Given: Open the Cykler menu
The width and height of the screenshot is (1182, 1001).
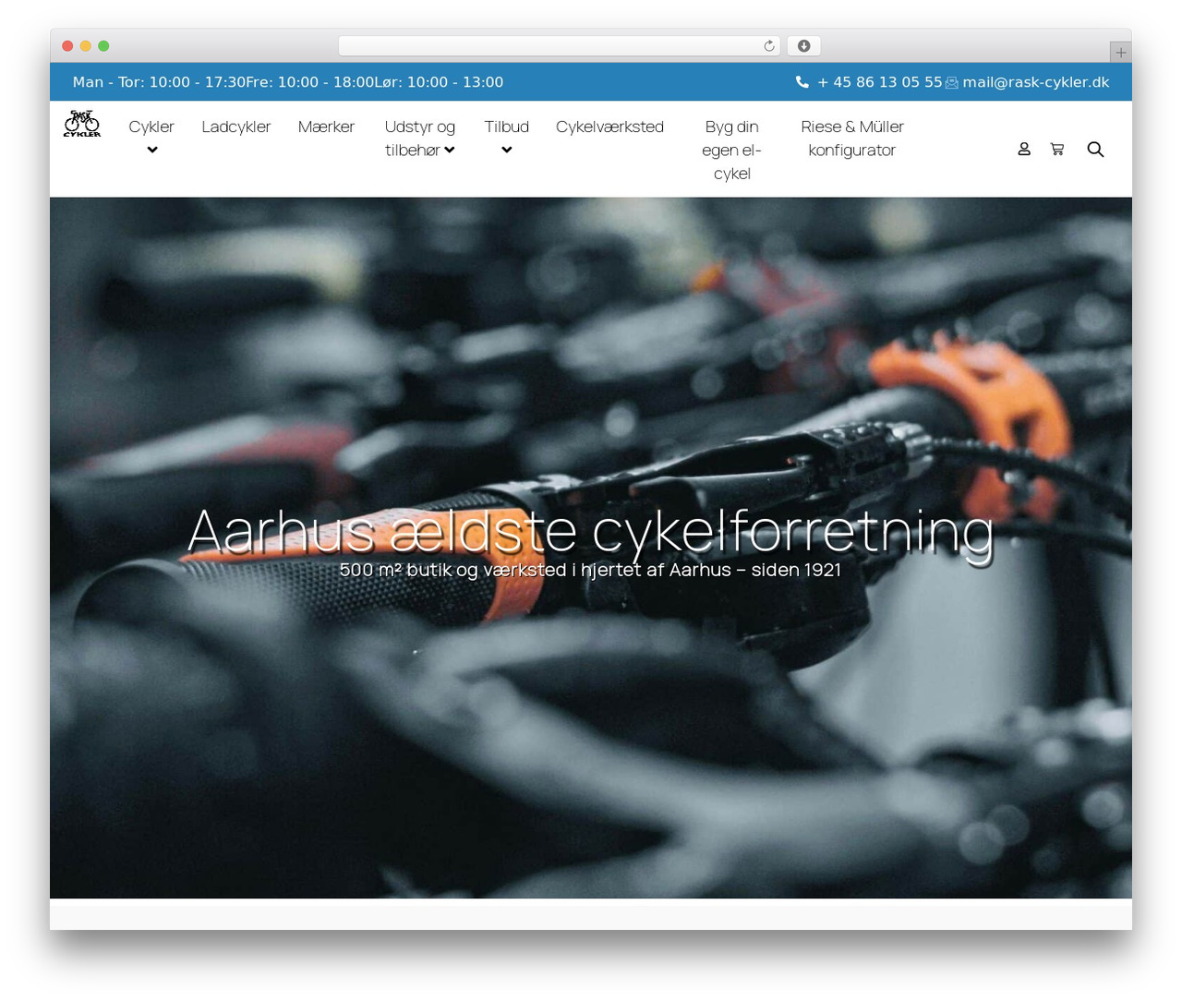Looking at the screenshot, I should click(x=151, y=127).
